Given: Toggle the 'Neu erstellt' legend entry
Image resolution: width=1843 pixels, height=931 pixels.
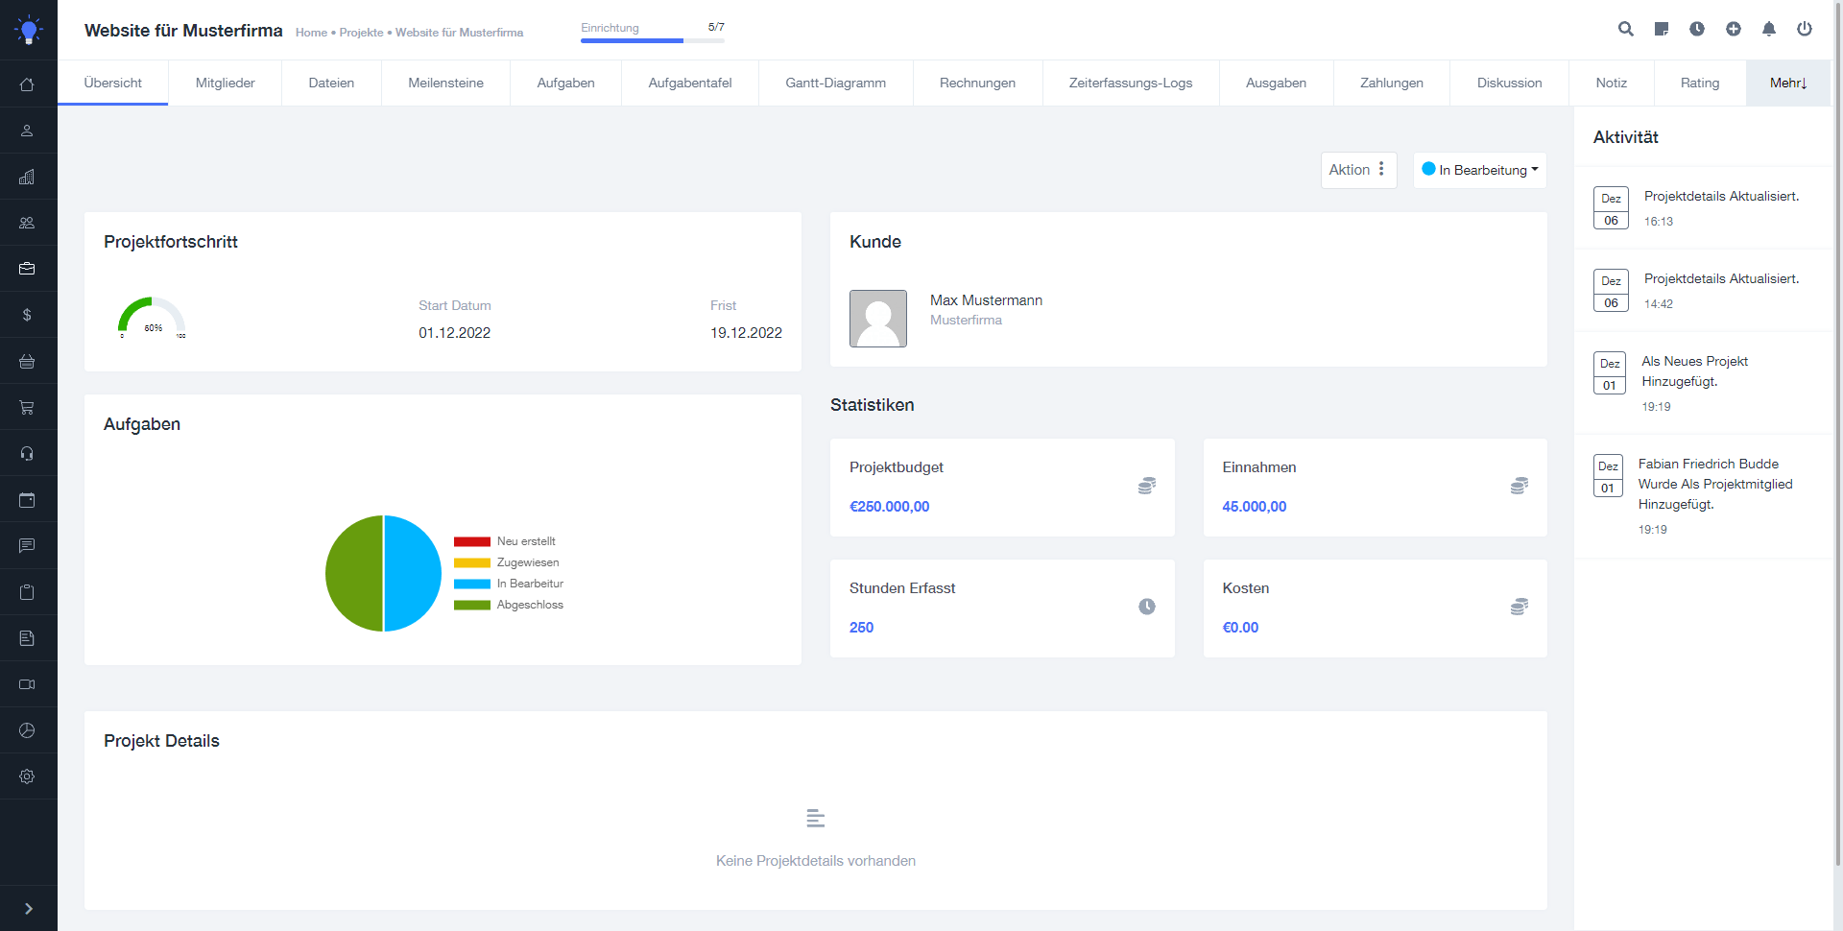Looking at the screenshot, I should [509, 541].
